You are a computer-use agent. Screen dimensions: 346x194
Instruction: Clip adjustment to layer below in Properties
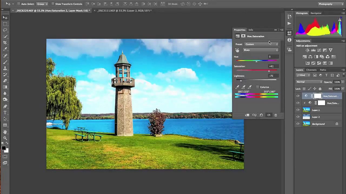pos(247,115)
